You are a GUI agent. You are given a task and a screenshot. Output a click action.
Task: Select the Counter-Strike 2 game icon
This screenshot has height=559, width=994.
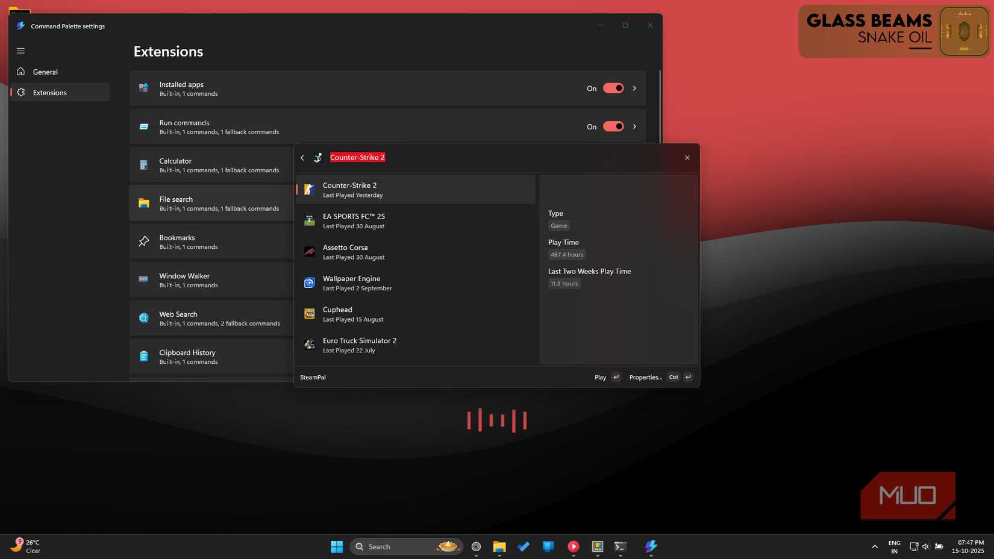[x=309, y=189]
